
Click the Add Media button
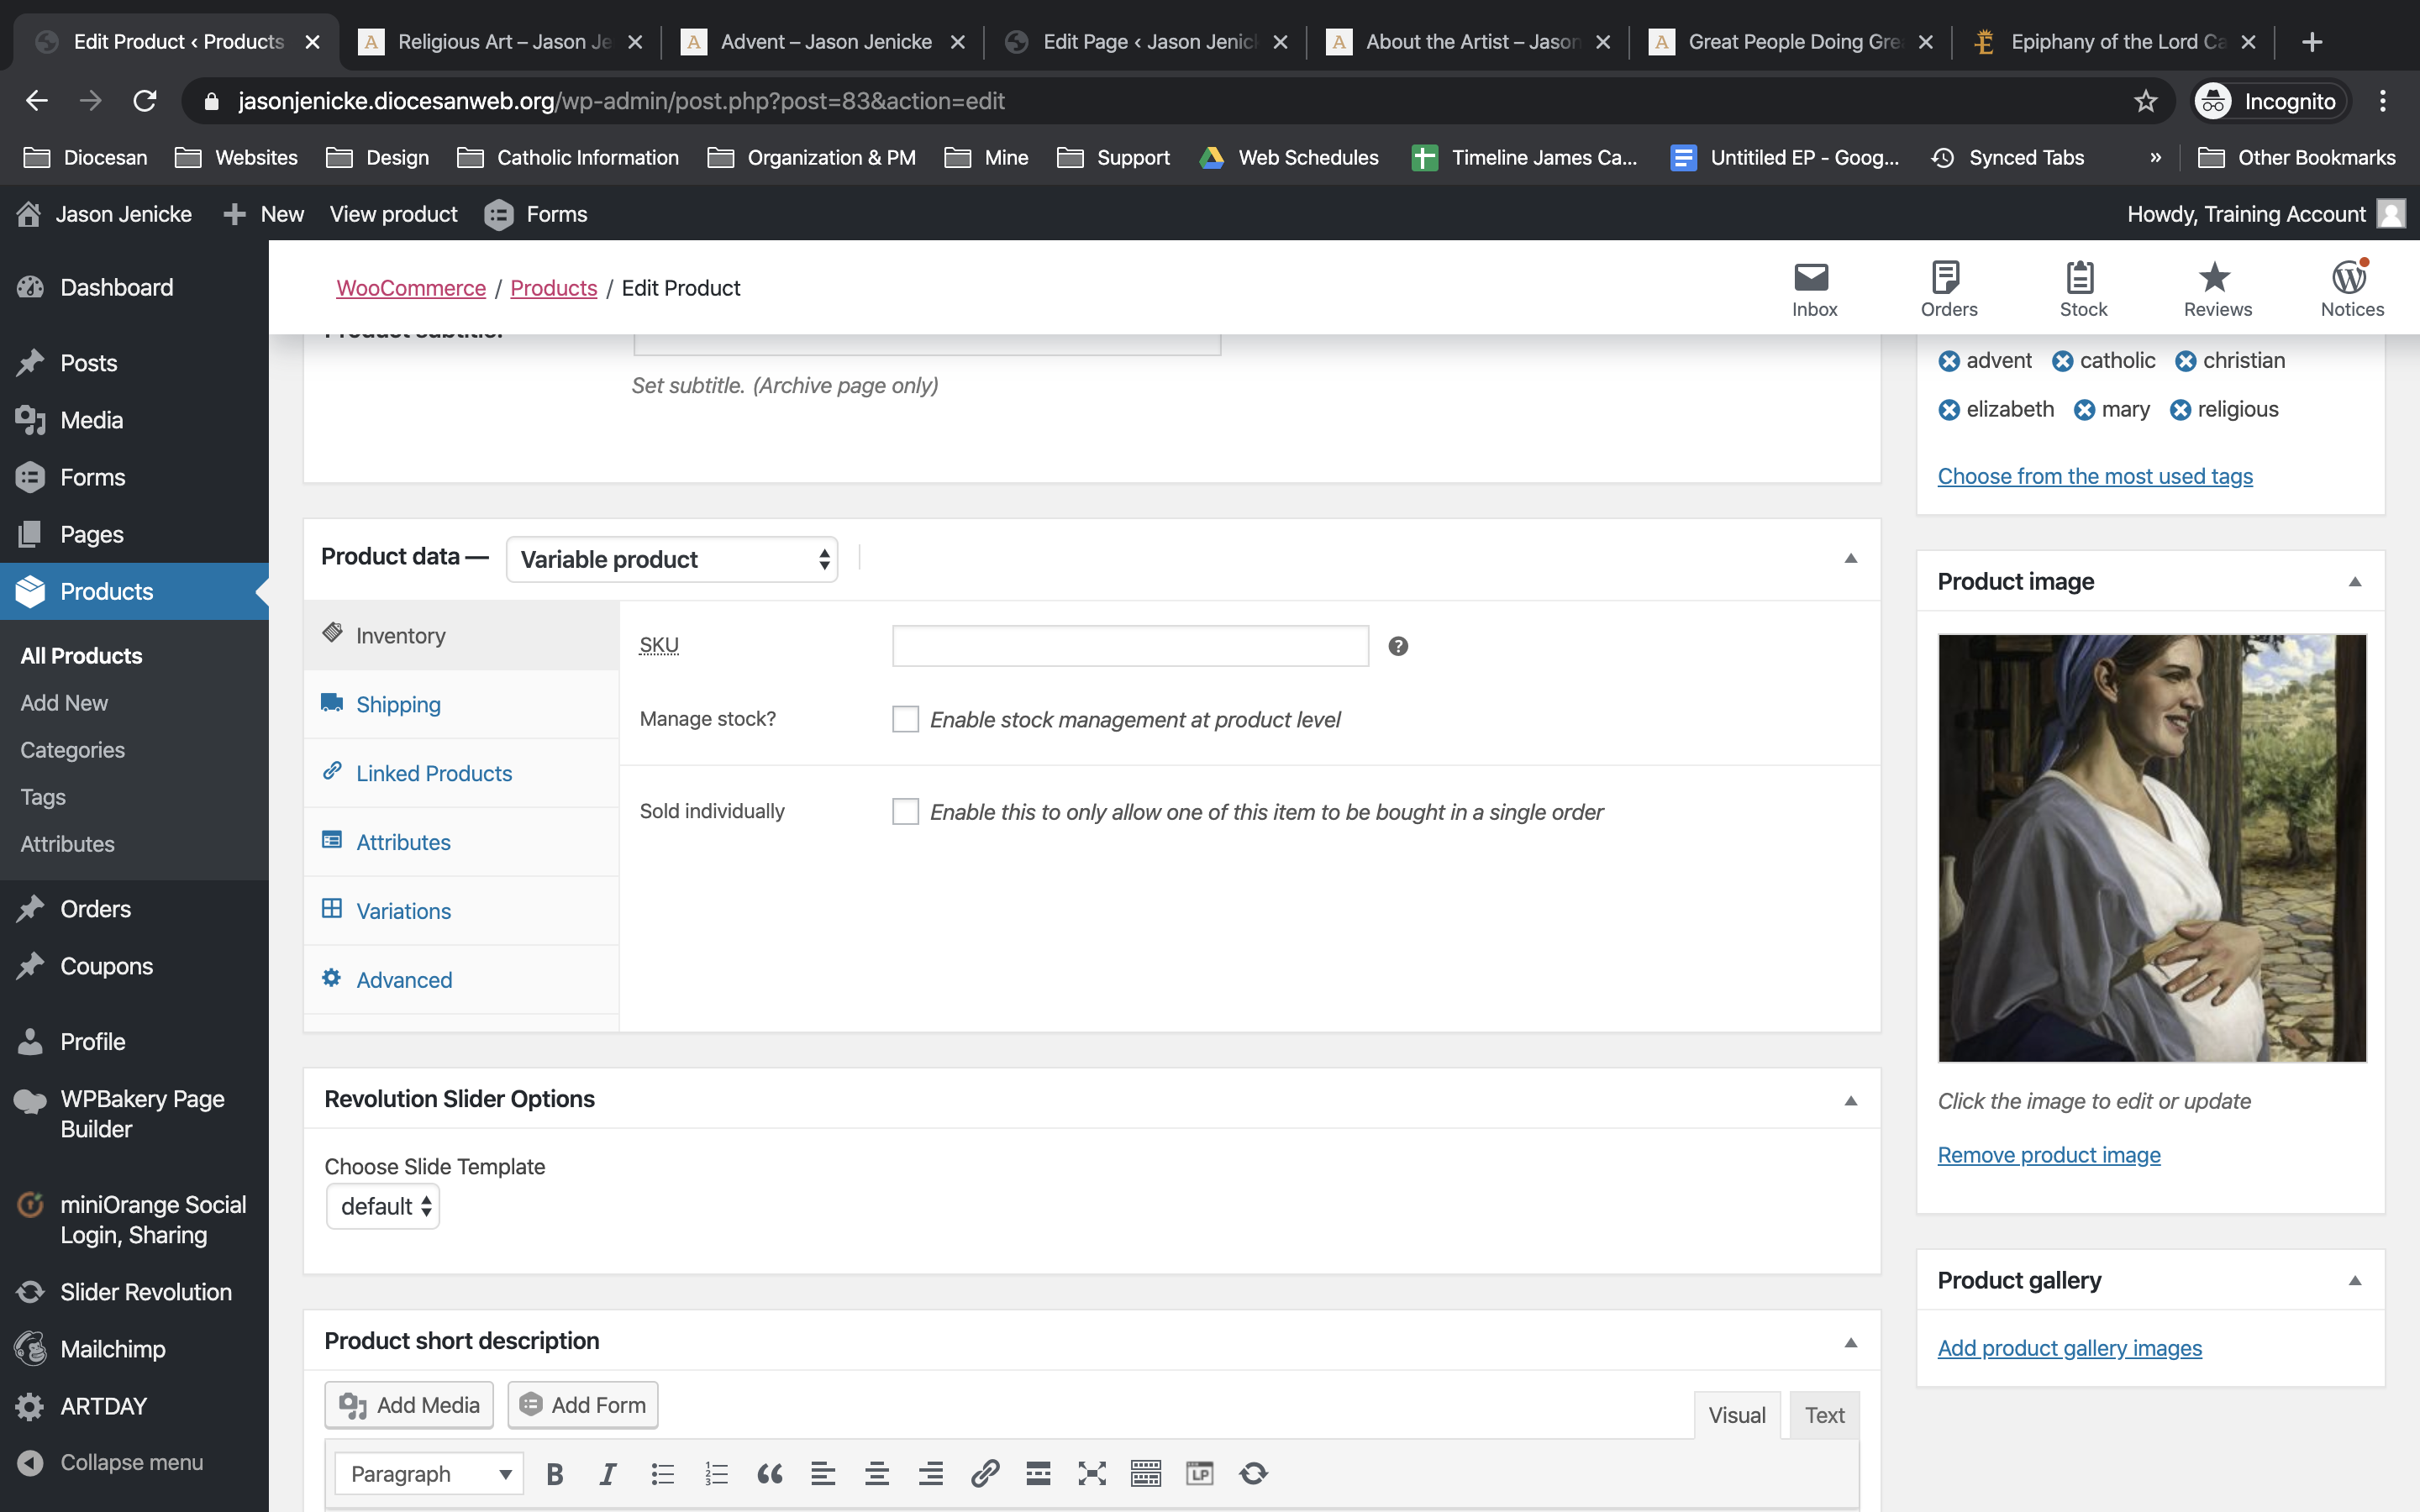point(409,1404)
